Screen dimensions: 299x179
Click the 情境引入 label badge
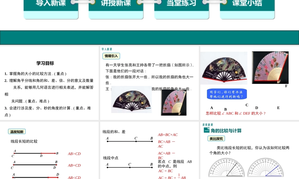pos(111,56)
